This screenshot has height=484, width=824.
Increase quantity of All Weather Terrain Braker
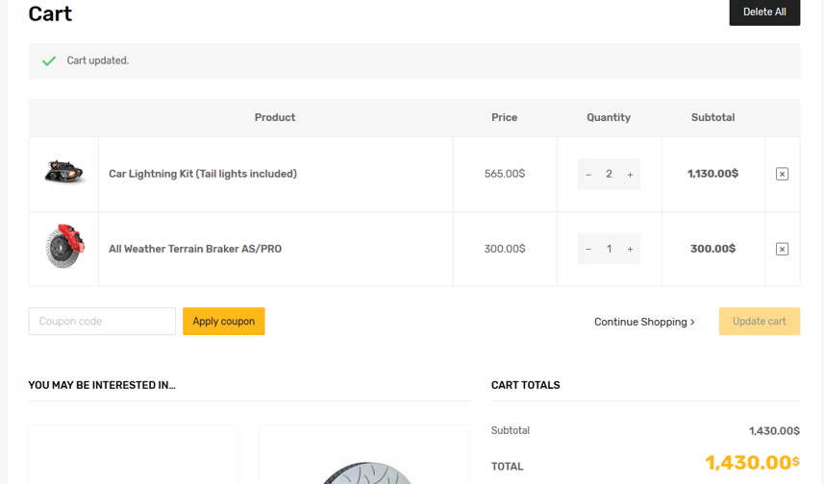pos(630,249)
